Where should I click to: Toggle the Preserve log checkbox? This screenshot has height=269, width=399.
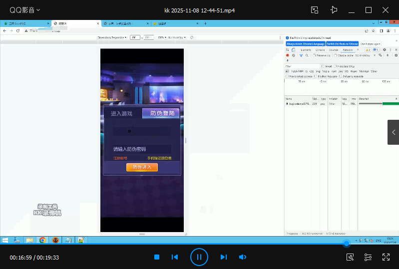click(x=314, y=55)
